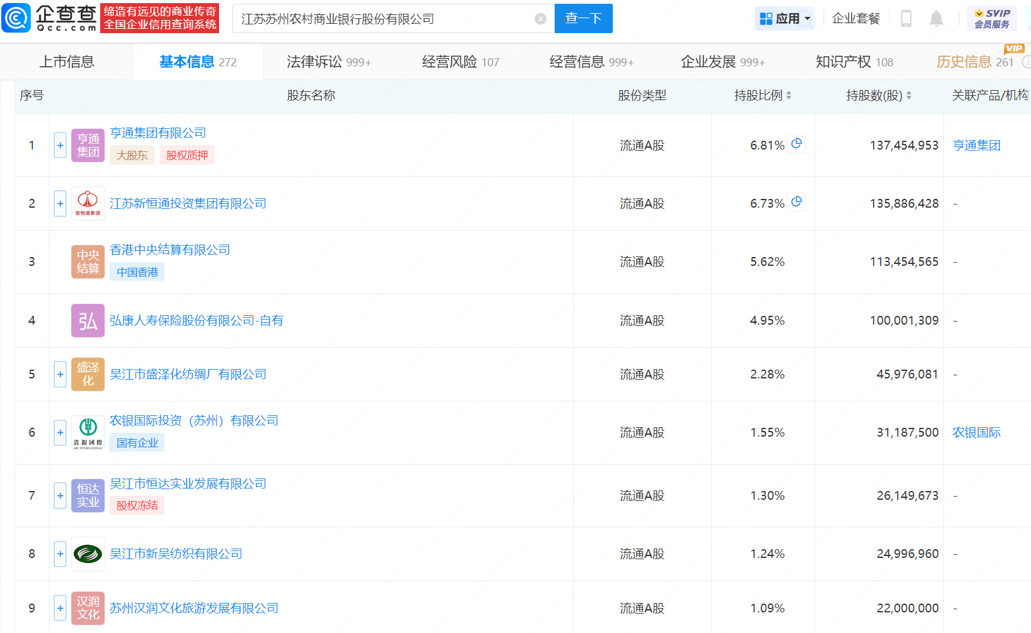This screenshot has width=1031, height=633.
Task: Expand row for 吴江市盛泽化纺绸厂有限公司
Action: [x=60, y=375]
